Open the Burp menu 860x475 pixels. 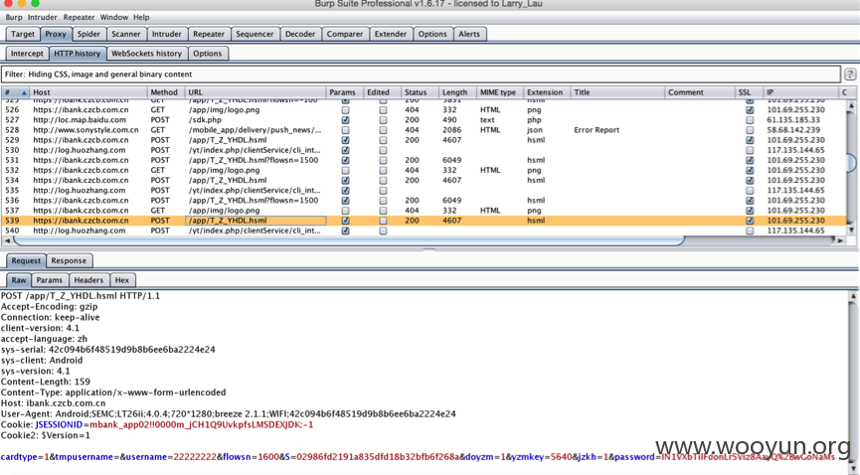[14, 17]
